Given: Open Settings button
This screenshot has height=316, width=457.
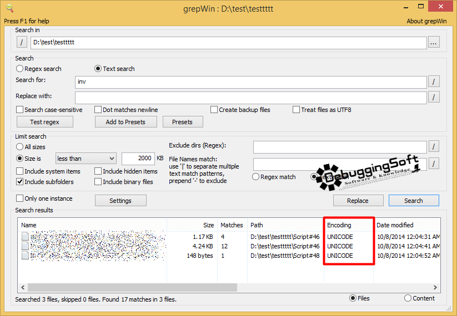Looking at the screenshot, I should coord(120,201).
